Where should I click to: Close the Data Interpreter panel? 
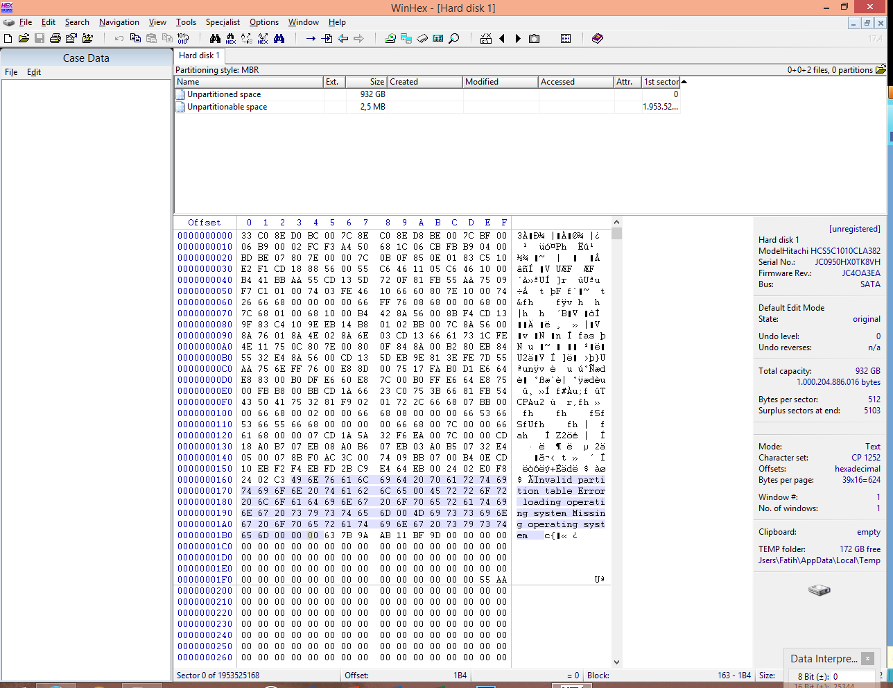(867, 658)
